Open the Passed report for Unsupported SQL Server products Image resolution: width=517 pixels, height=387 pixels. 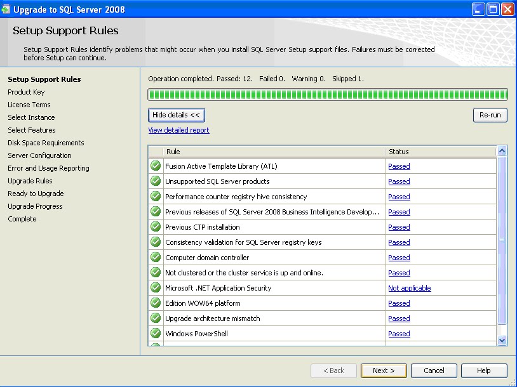pos(399,181)
